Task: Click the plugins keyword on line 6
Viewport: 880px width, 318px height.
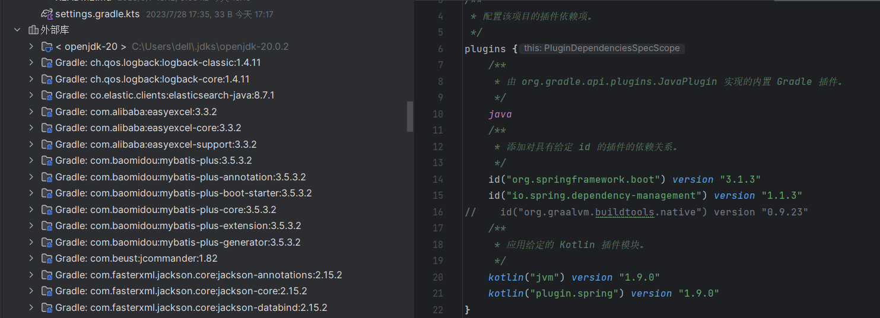Action: (485, 49)
